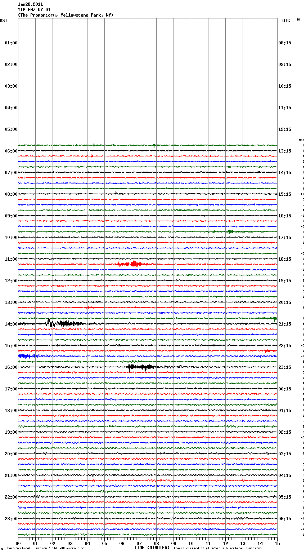Select the 23:00 MST time label

click(11, 519)
